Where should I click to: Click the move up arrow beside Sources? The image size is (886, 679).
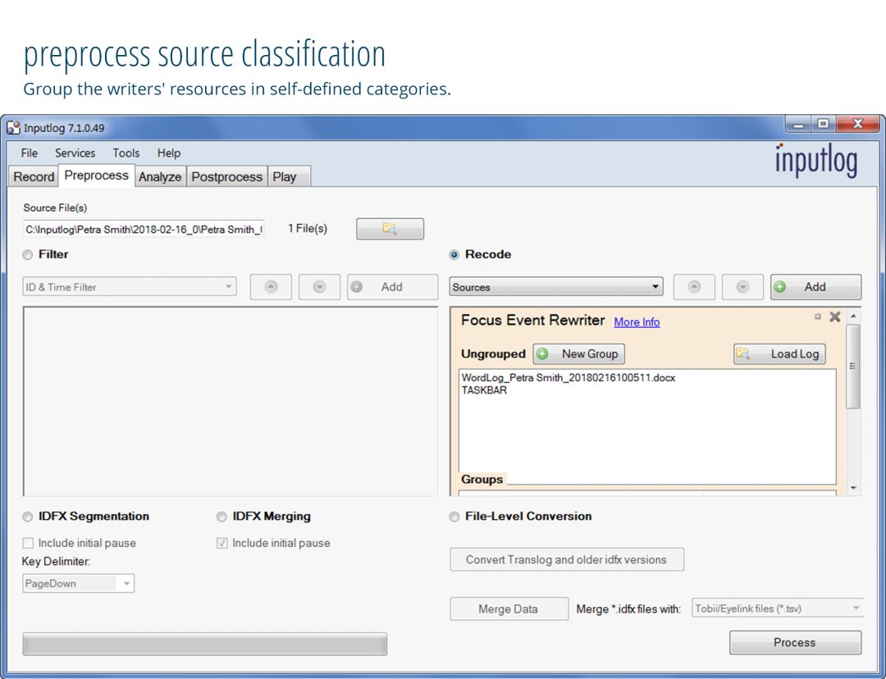[x=694, y=287]
